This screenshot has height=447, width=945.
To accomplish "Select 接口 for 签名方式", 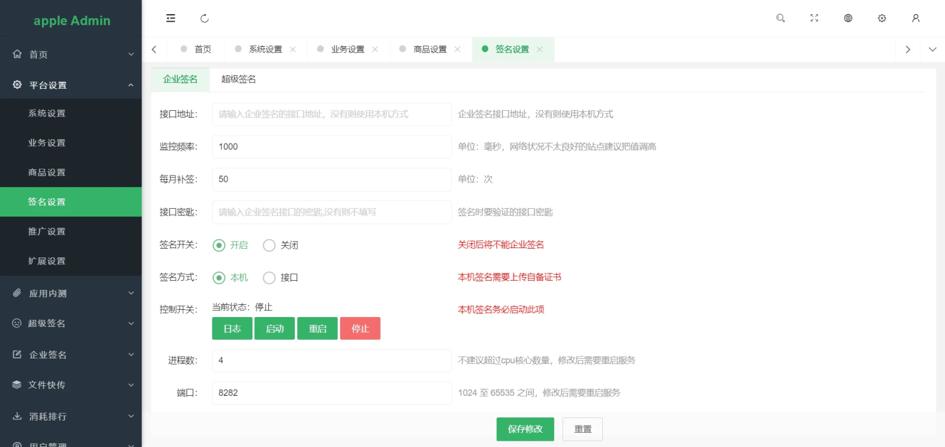I will pos(269,278).
